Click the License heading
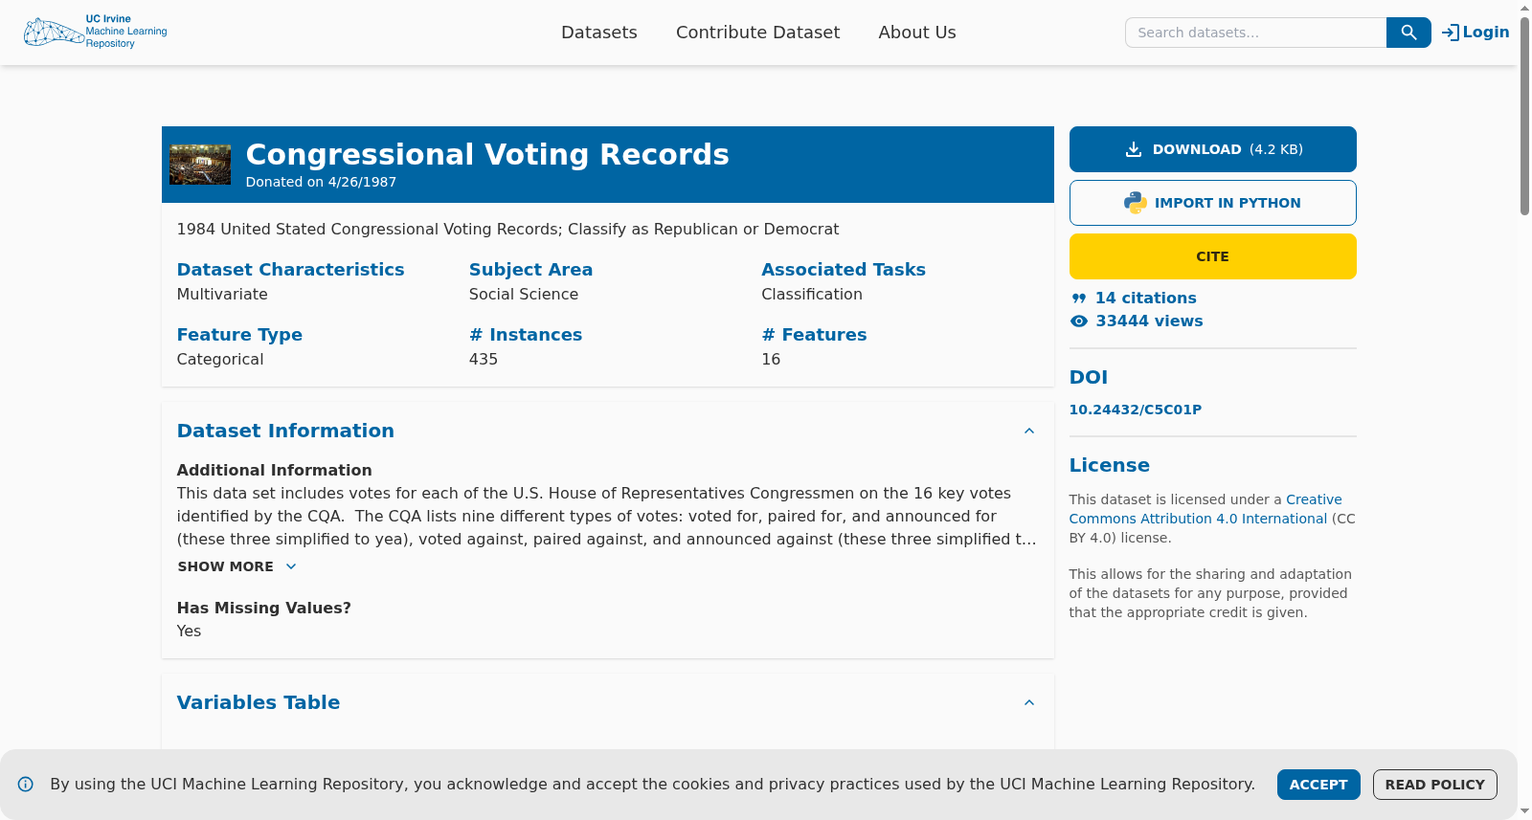This screenshot has width=1532, height=820. pyautogui.click(x=1110, y=465)
